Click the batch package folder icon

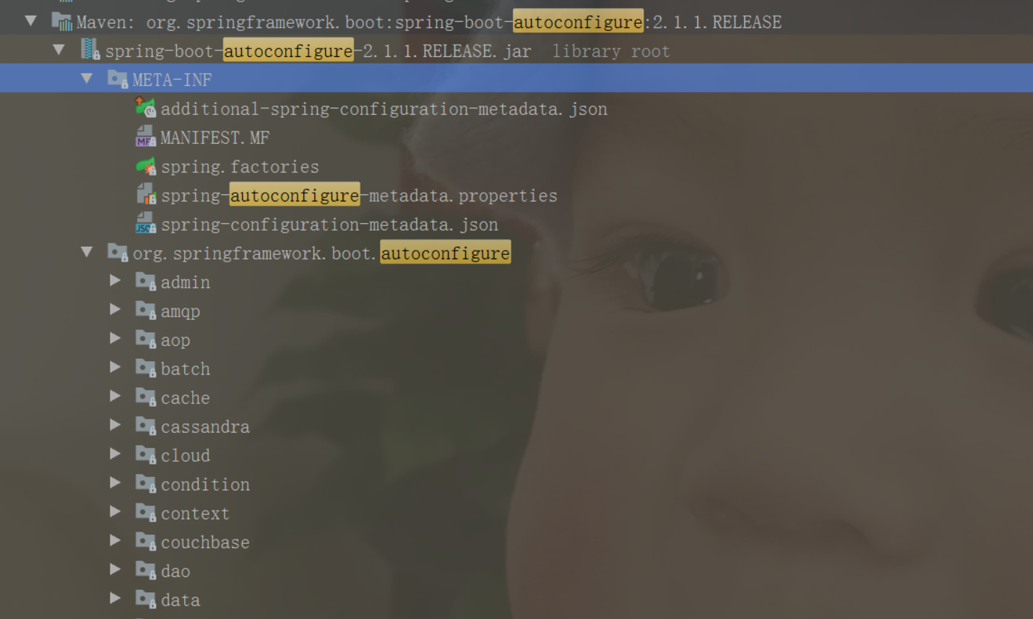(146, 368)
